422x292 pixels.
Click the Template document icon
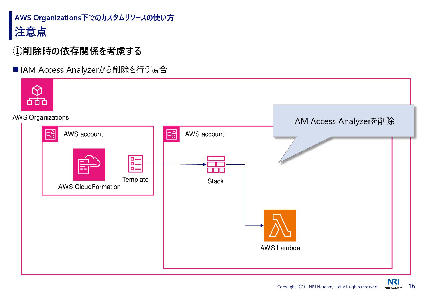[136, 164]
